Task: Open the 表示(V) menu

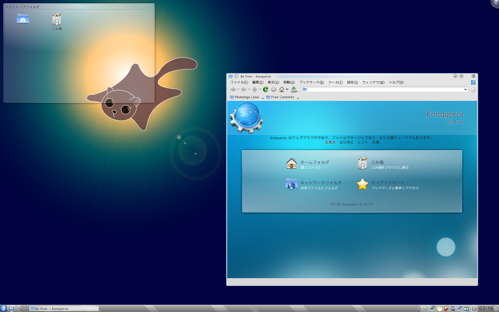Action: [273, 82]
